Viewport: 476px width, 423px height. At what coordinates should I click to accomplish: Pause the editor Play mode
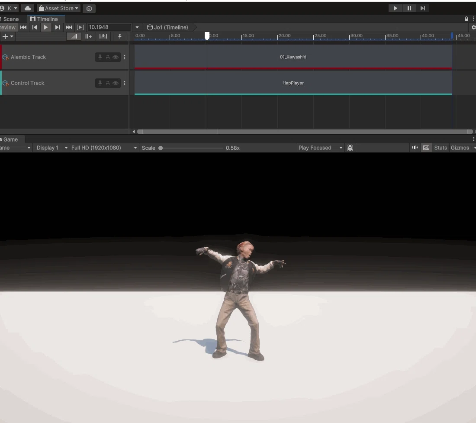pos(409,8)
